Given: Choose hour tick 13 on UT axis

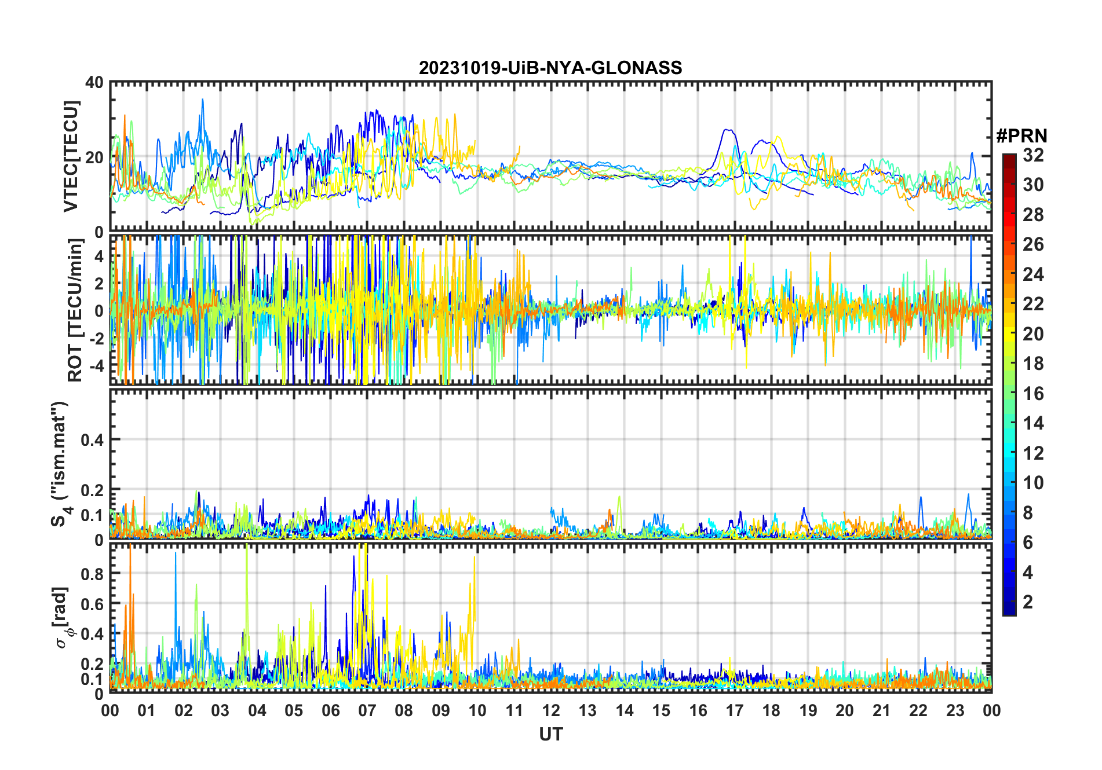Looking at the screenshot, I should click(x=588, y=710).
